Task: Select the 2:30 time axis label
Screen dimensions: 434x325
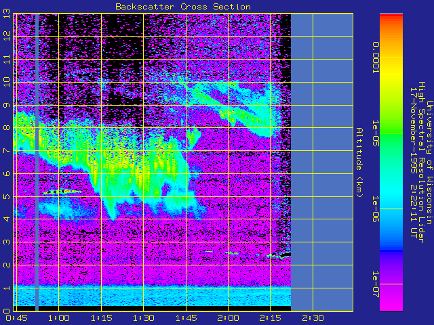Action: coord(313,318)
